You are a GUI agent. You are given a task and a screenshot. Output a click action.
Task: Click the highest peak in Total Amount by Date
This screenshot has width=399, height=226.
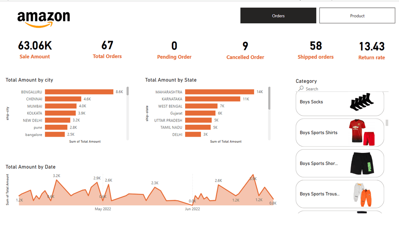253,174
